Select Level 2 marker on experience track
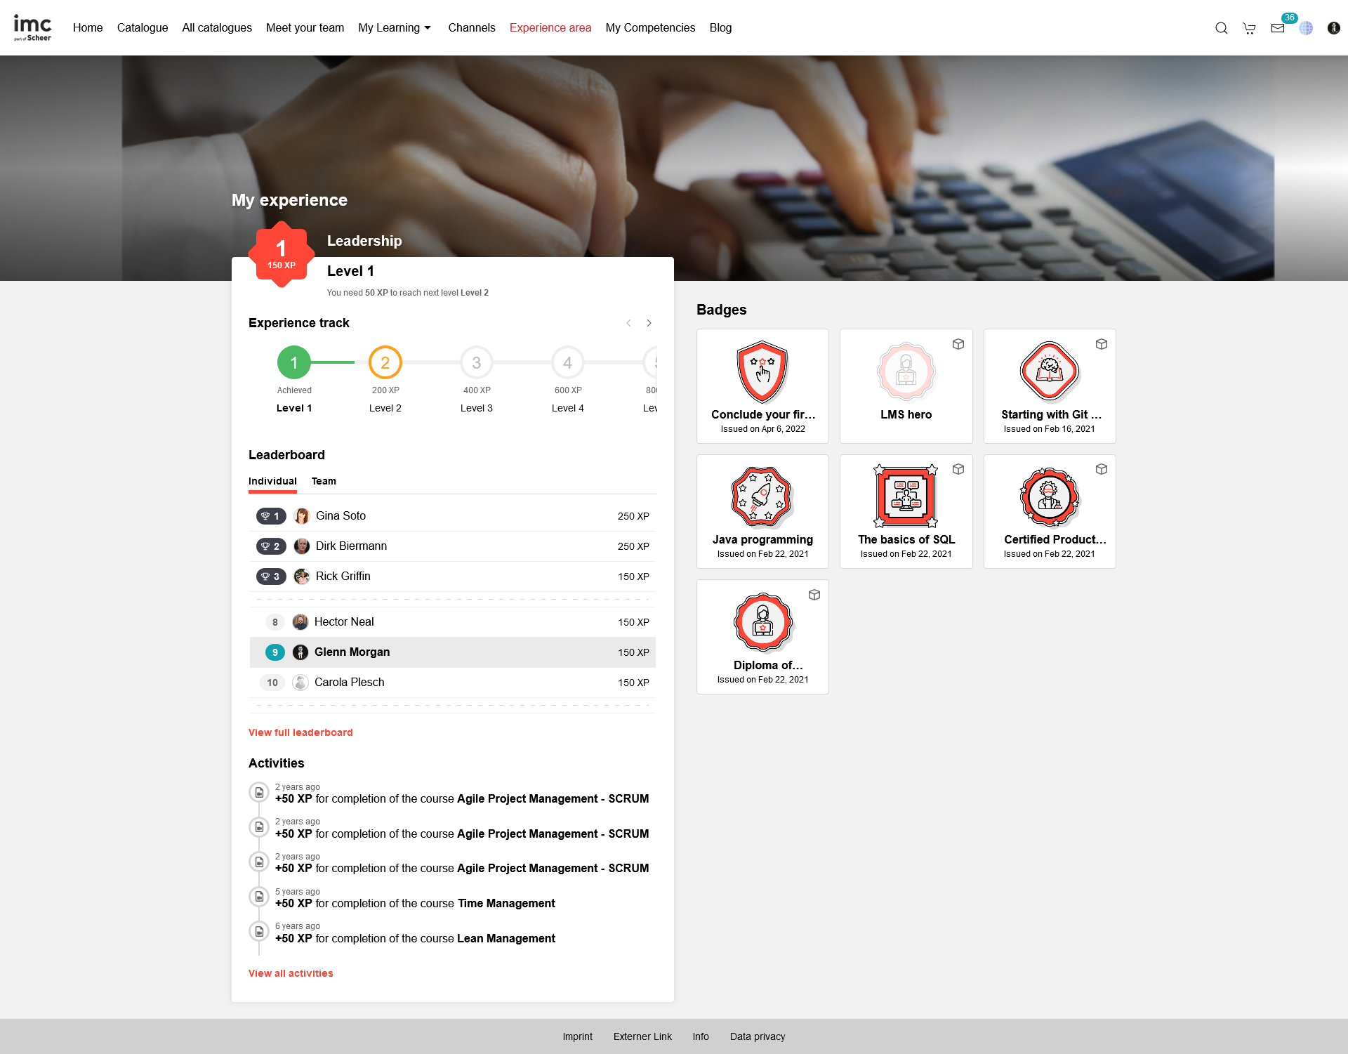1348x1054 pixels. [385, 362]
